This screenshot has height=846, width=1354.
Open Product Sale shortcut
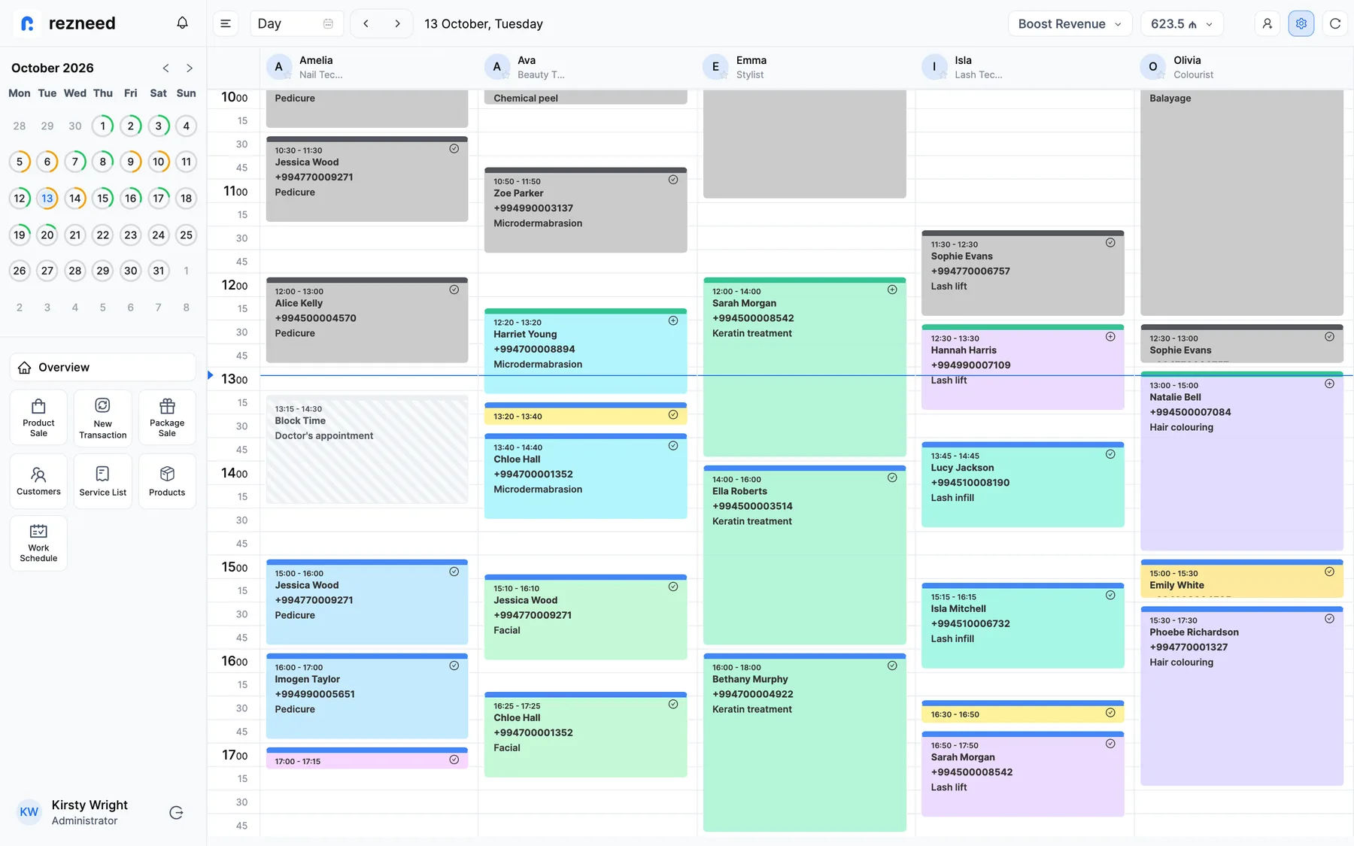38,417
